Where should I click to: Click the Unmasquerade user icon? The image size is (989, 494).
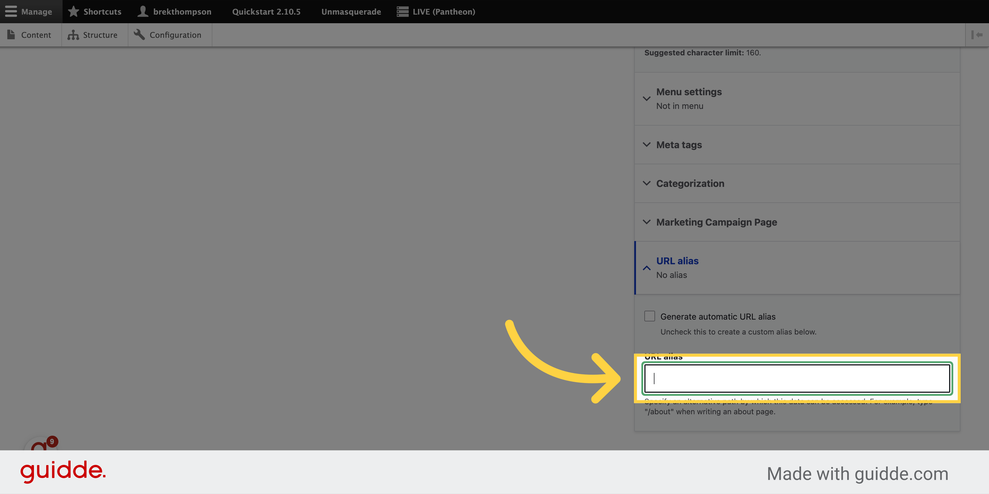[351, 11]
